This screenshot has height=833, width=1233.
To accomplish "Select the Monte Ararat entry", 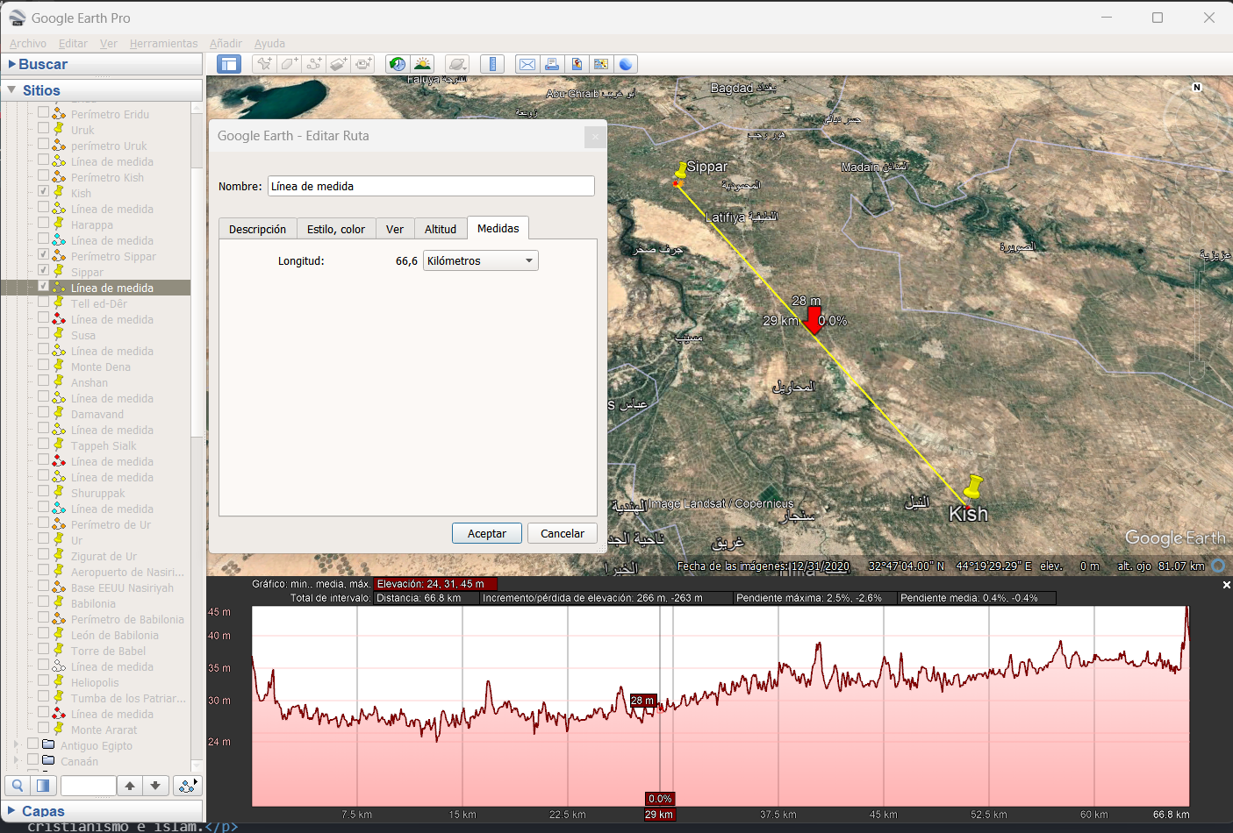I will [104, 730].
